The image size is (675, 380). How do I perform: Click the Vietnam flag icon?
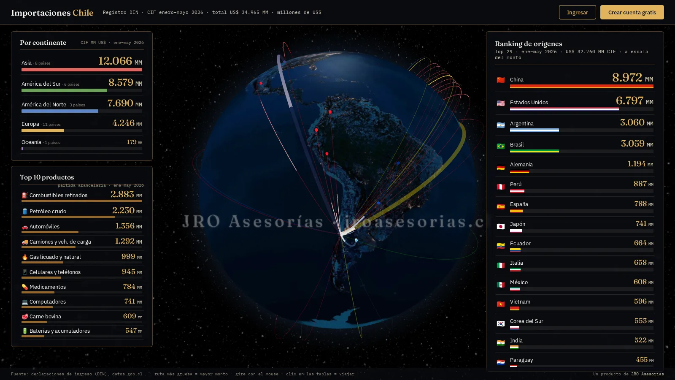pos(501,304)
